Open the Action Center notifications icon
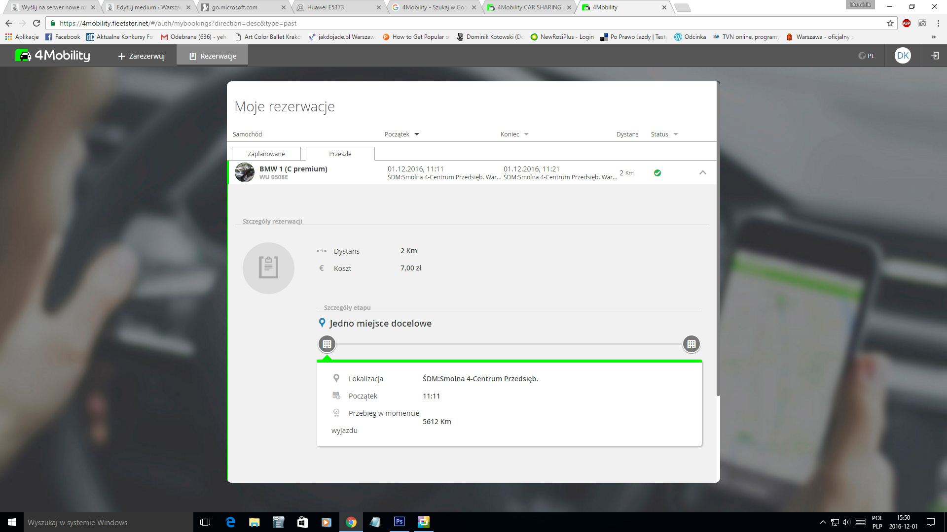This screenshot has width=947, height=532. click(x=931, y=522)
